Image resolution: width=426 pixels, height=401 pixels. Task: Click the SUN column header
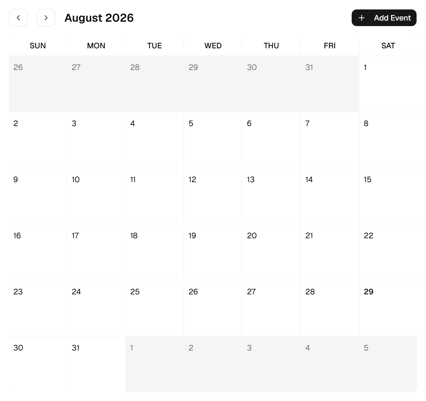click(x=38, y=46)
